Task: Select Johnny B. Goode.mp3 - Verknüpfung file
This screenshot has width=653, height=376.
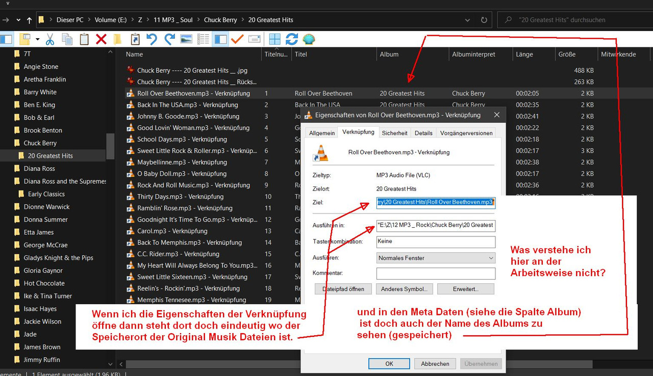Action: tap(188, 117)
